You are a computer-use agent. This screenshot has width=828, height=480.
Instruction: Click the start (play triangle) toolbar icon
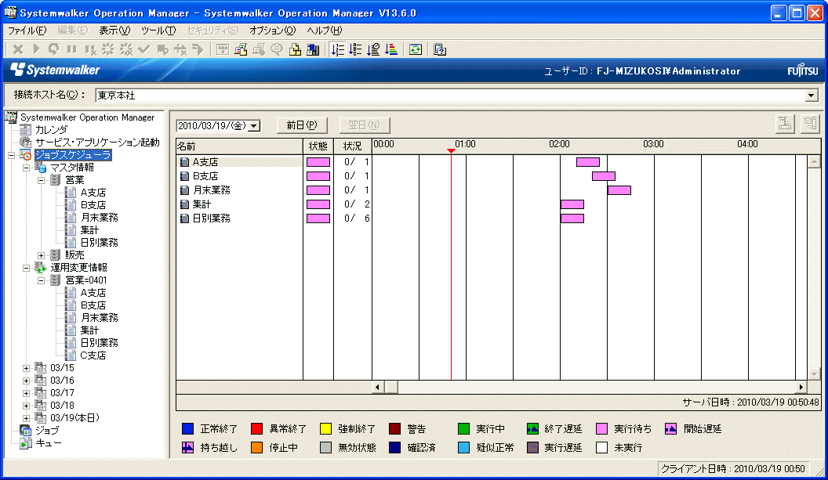click(x=36, y=49)
